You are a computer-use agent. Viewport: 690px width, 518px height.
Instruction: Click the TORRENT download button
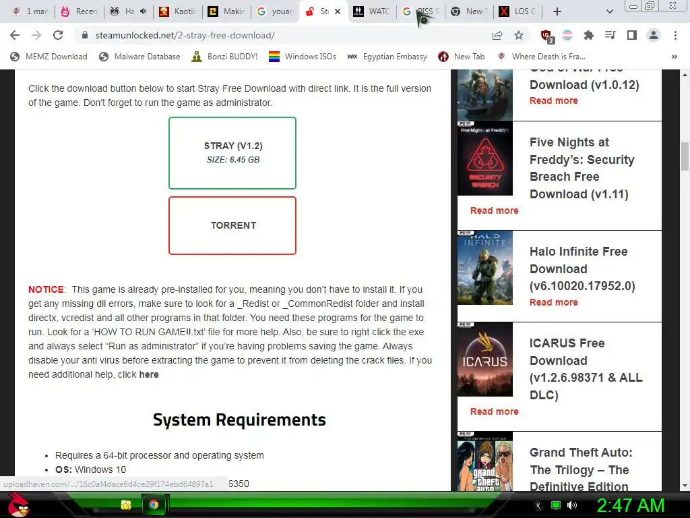(x=232, y=225)
